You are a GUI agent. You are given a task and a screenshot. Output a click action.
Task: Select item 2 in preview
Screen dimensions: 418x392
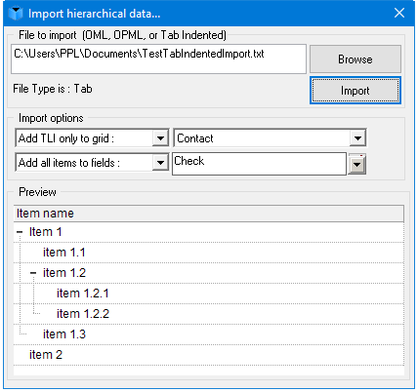pyautogui.click(x=46, y=355)
